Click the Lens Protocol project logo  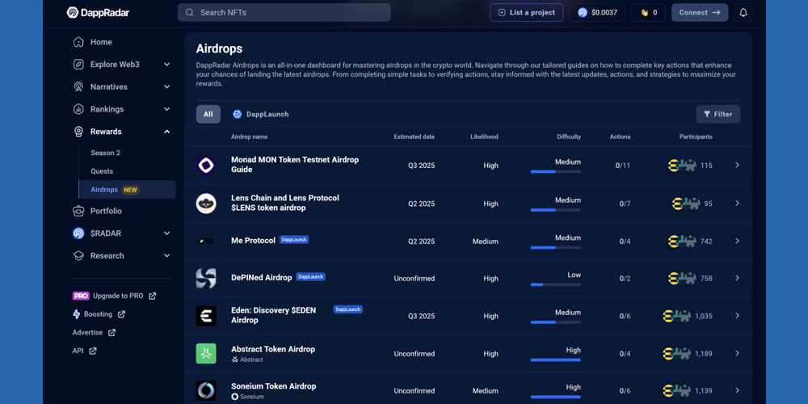(x=206, y=204)
